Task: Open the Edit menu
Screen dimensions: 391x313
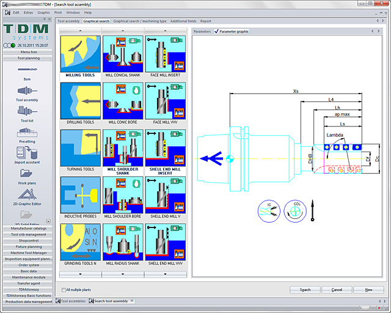Action: (x=16, y=12)
